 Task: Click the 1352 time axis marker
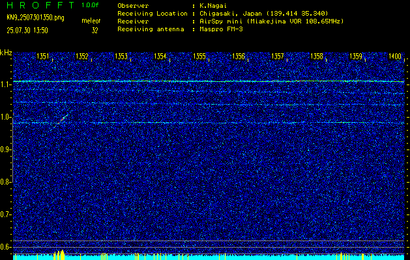[82, 57]
